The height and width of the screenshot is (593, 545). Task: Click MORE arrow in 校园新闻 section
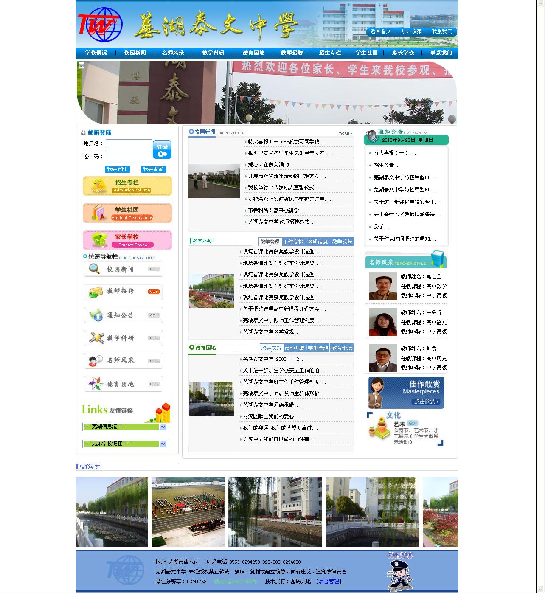tap(345, 133)
